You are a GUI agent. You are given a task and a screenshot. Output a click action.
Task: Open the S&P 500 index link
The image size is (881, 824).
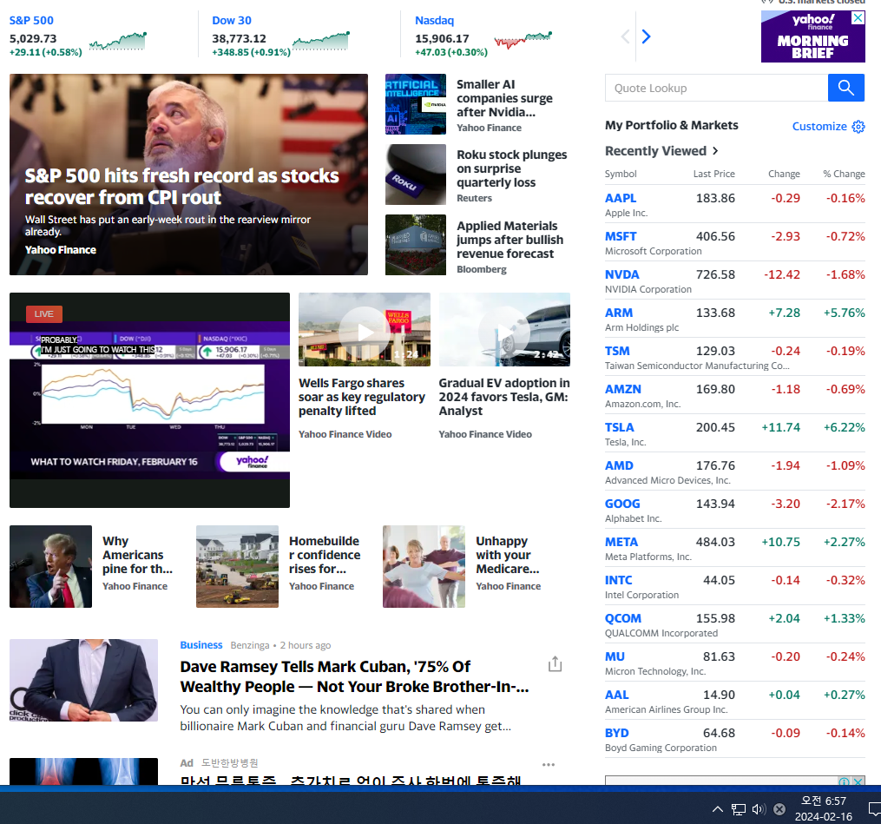[31, 20]
